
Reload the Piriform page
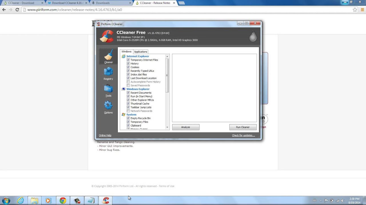[x=17, y=10]
